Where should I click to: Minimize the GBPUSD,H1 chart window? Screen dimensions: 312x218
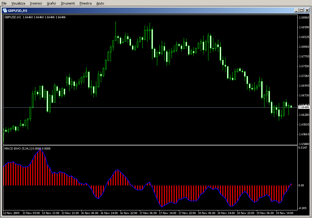(x=296, y=10)
